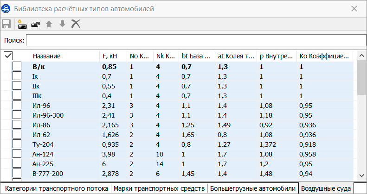Click base value 1,65 for Ил-62
This screenshot has height=194, width=367.
click(188, 135)
